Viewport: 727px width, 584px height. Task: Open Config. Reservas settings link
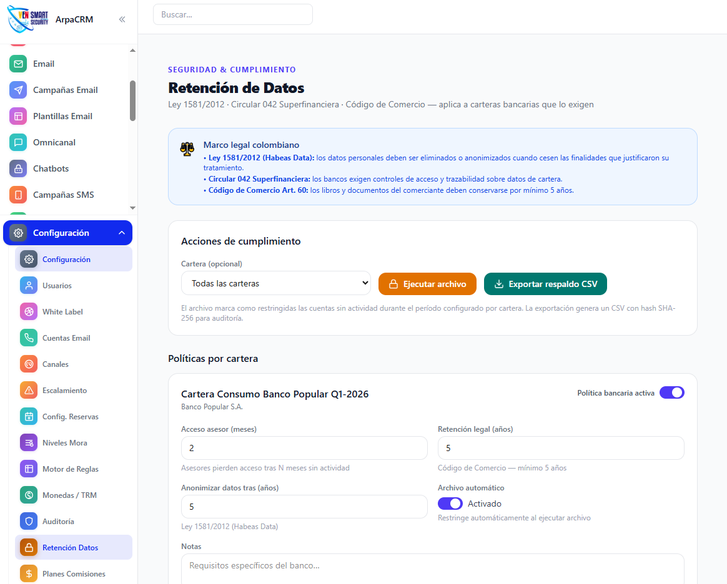point(74,416)
